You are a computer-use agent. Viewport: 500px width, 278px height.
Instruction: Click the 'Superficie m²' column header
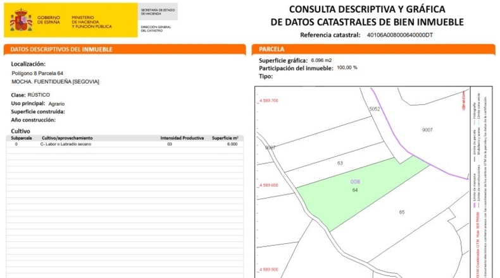click(225, 138)
